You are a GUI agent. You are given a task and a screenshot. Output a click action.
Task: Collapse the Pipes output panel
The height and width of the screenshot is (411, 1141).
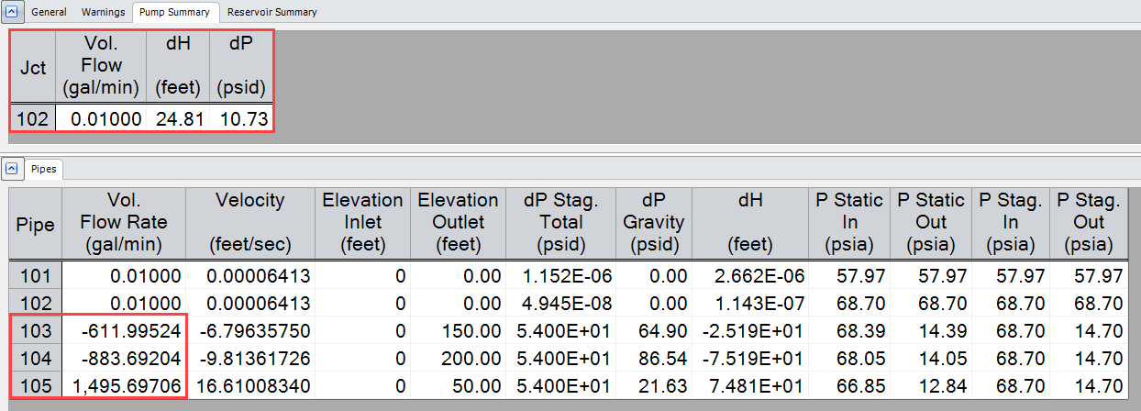coord(11,169)
